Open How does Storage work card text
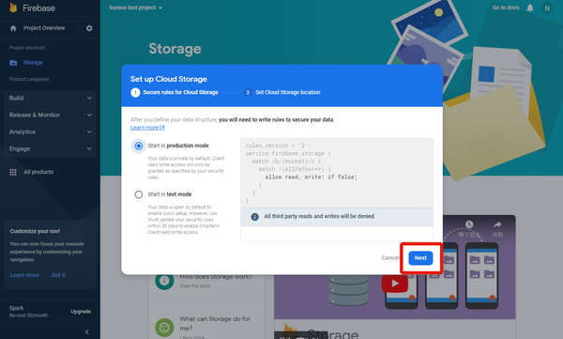The height and width of the screenshot is (339, 563). tap(216, 277)
